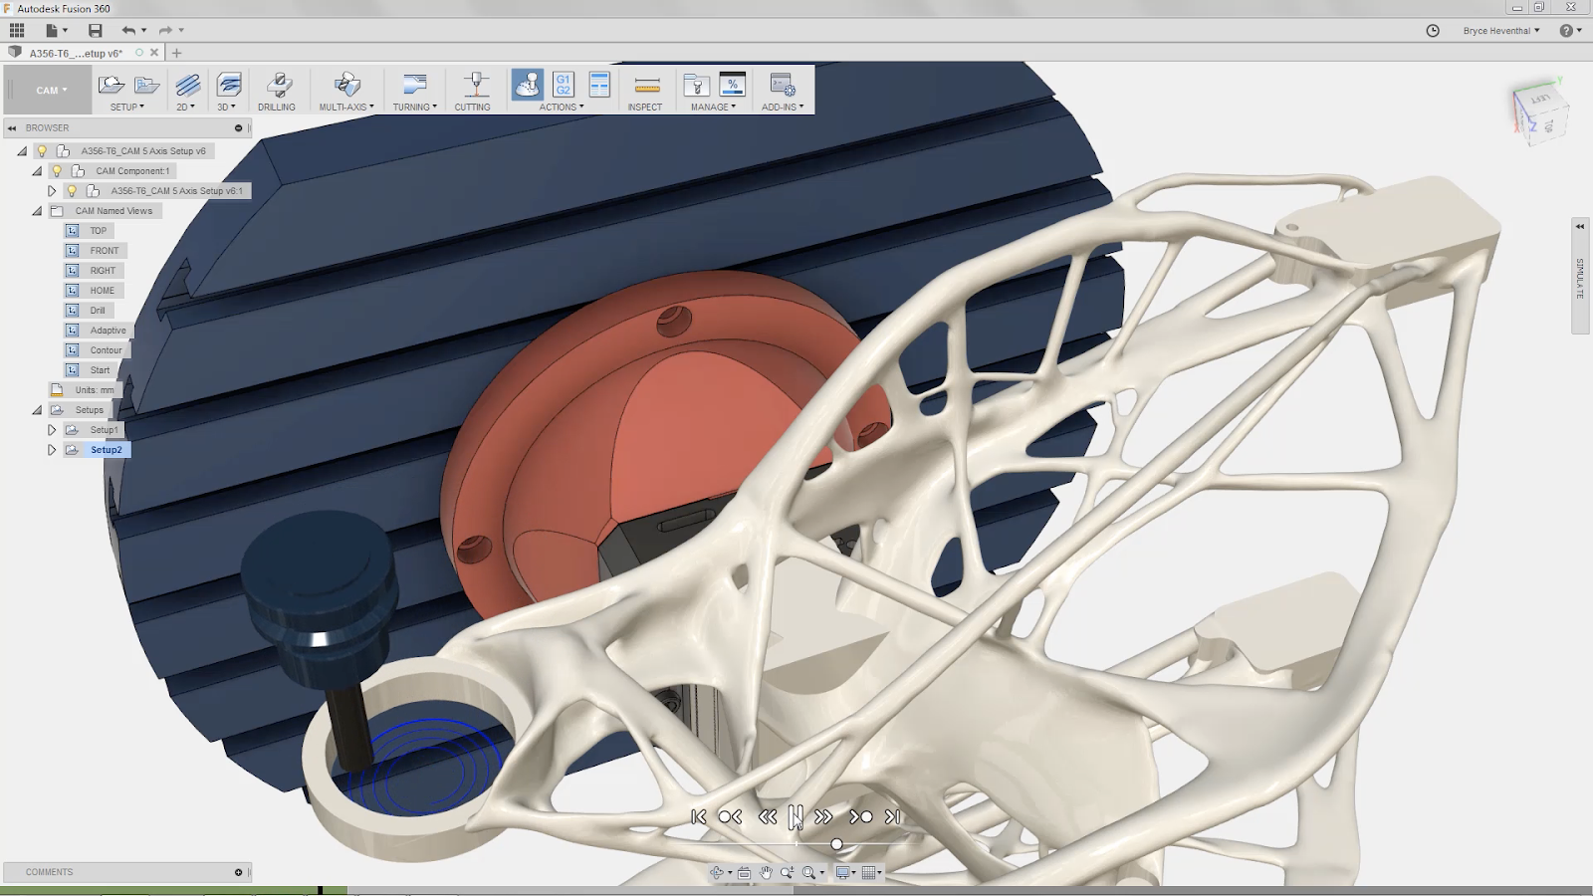The height and width of the screenshot is (896, 1593).
Task: Open the TURNING menu
Action: pyautogui.click(x=414, y=107)
